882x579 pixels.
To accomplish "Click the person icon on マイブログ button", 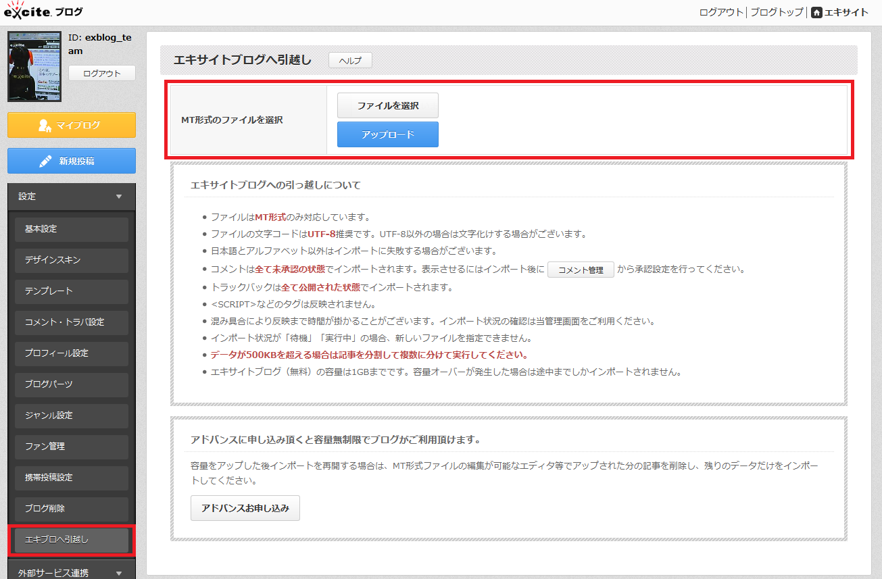I will [x=45, y=125].
